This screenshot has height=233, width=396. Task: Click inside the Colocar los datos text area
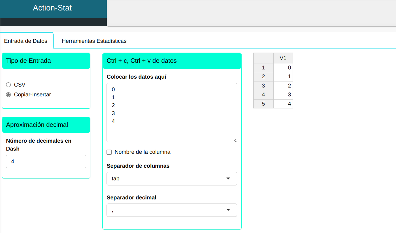[x=172, y=113]
